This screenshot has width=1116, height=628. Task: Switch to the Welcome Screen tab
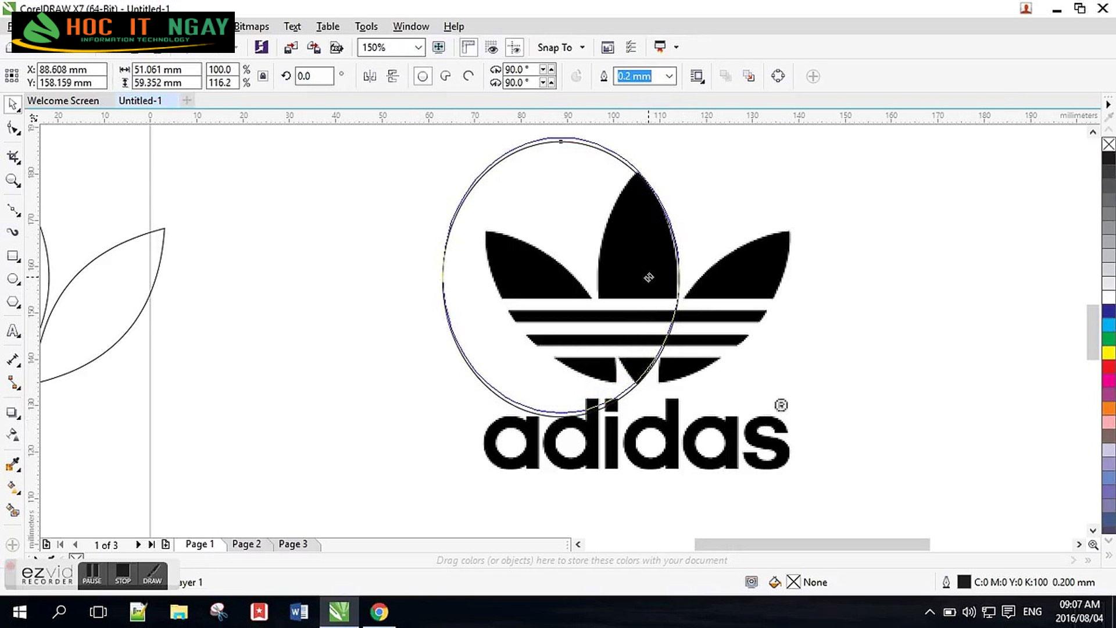(63, 101)
